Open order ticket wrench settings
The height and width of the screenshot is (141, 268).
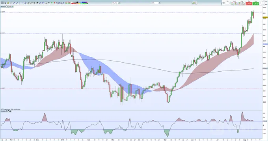[223, 3]
